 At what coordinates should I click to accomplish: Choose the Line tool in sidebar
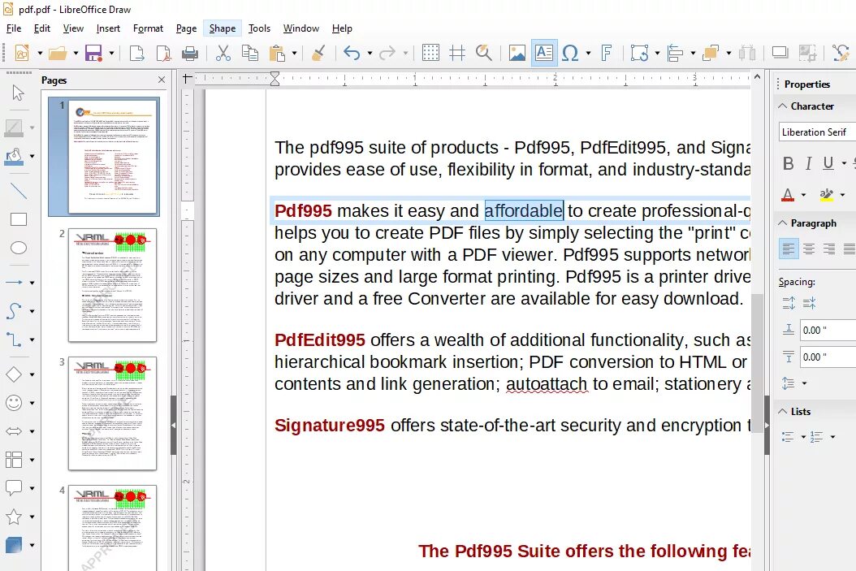[18, 191]
